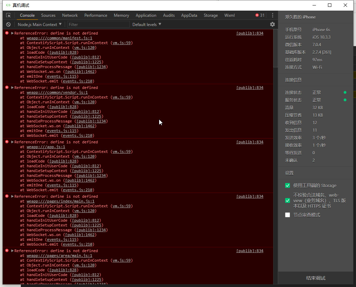The height and width of the screenshot is (287, 356).
Task: Clear console with the ban icon
Action: pos(9,25)
